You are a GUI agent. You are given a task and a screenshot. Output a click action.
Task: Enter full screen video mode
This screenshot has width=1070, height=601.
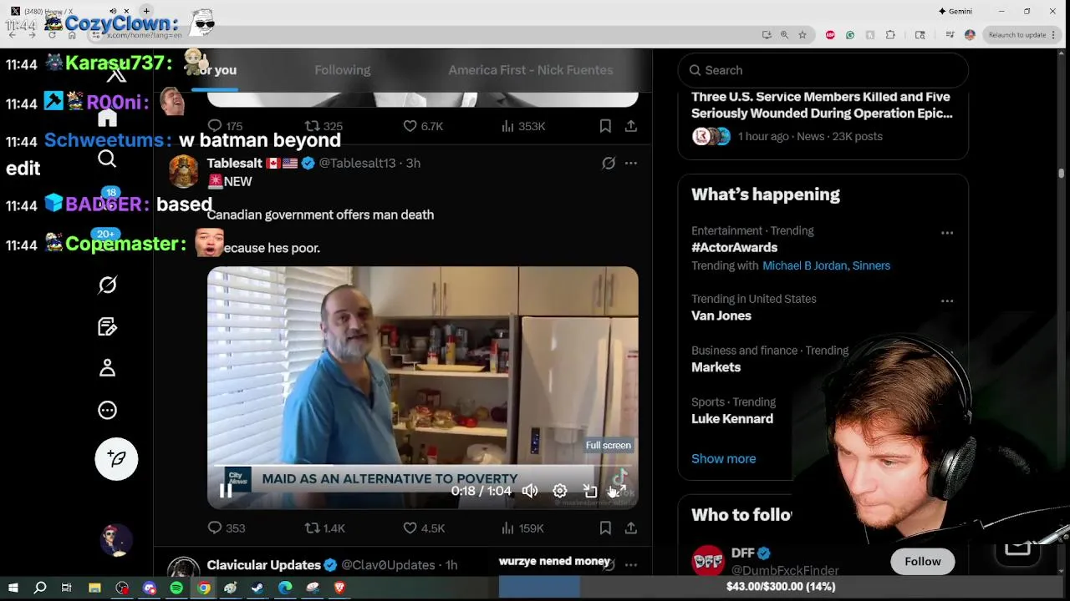point(619,492)
